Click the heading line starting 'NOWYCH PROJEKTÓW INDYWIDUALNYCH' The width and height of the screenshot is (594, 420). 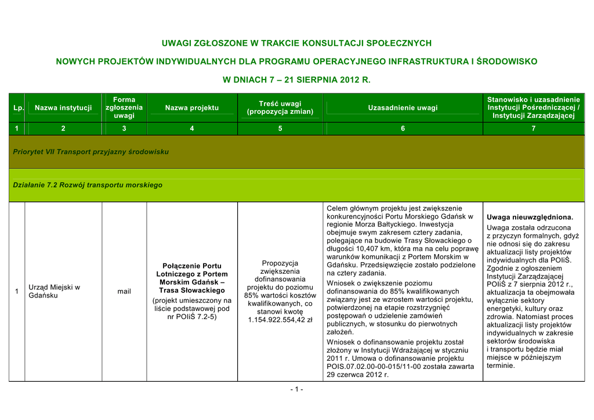point(296,61)
